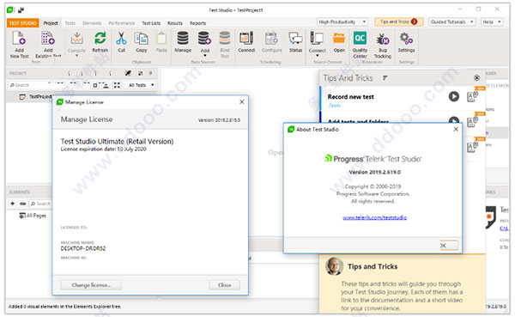This screenshot has height=317, width=515.
Task: Open the Help dropdown
Action: (x=492, y=22)
